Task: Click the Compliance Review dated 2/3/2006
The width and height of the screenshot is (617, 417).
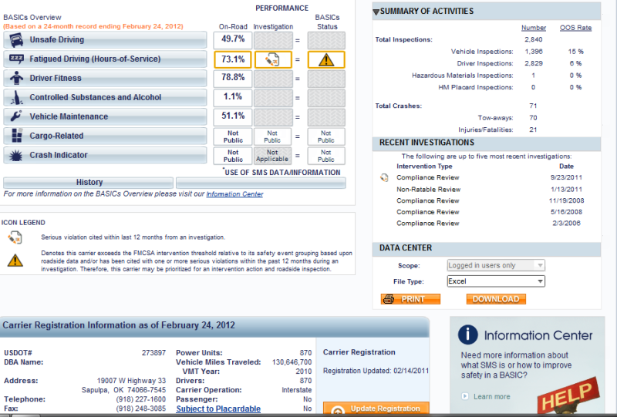Action: coord(428,224)
